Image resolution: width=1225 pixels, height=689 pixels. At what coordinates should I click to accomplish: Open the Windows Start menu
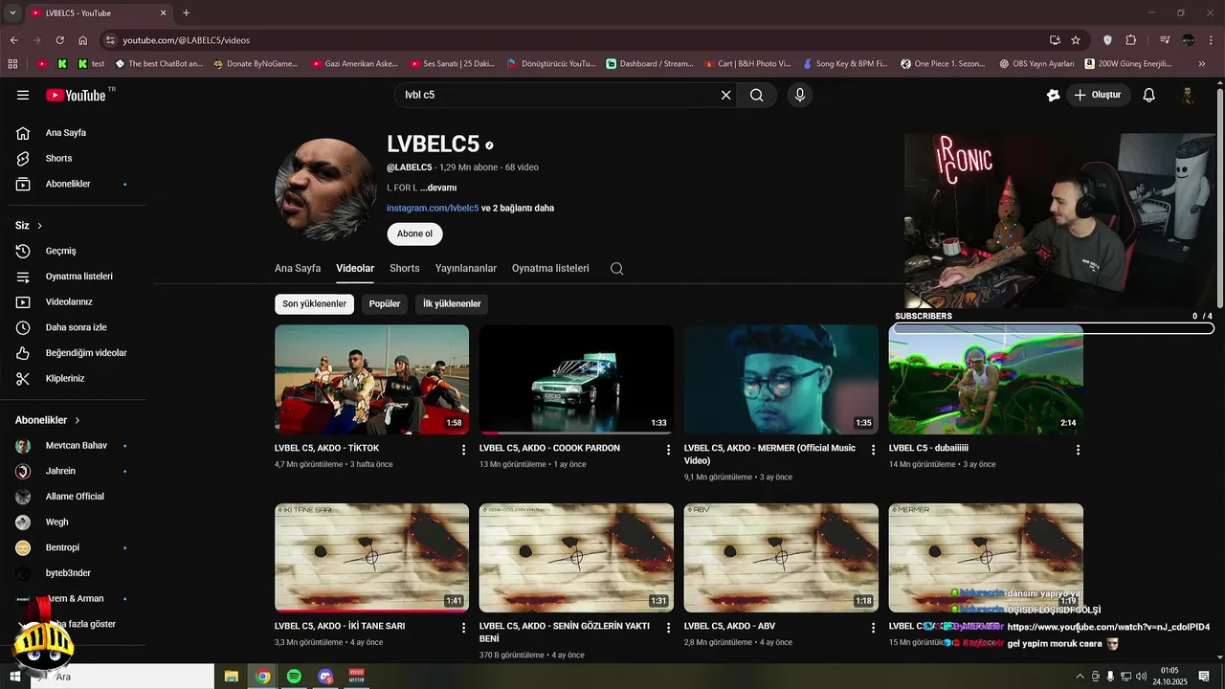pos(14,677)
